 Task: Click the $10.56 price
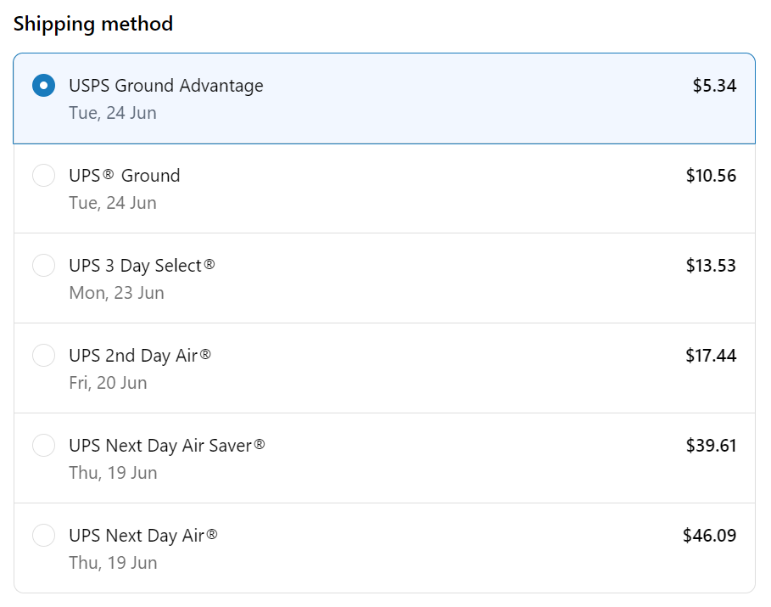pyautogui.click(x=711, y=176)
